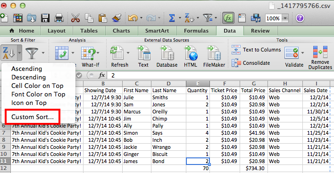Open the Toolbox icon in toolbar

pos(242,18)
